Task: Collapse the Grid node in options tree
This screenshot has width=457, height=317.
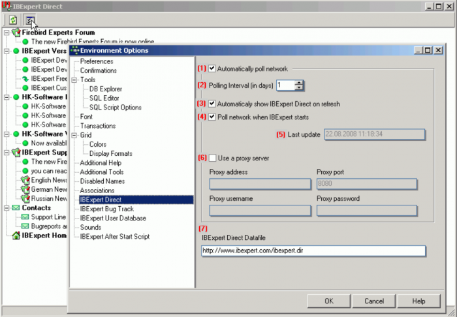Action: point(74,135)
